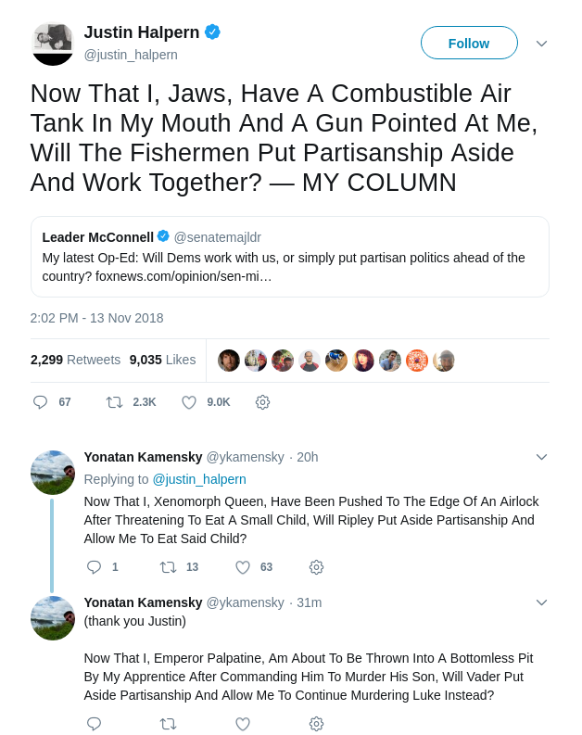Open chevron menu on Yonatan's 20h reply
Screen dimensions: 582x735
[541, 457]
